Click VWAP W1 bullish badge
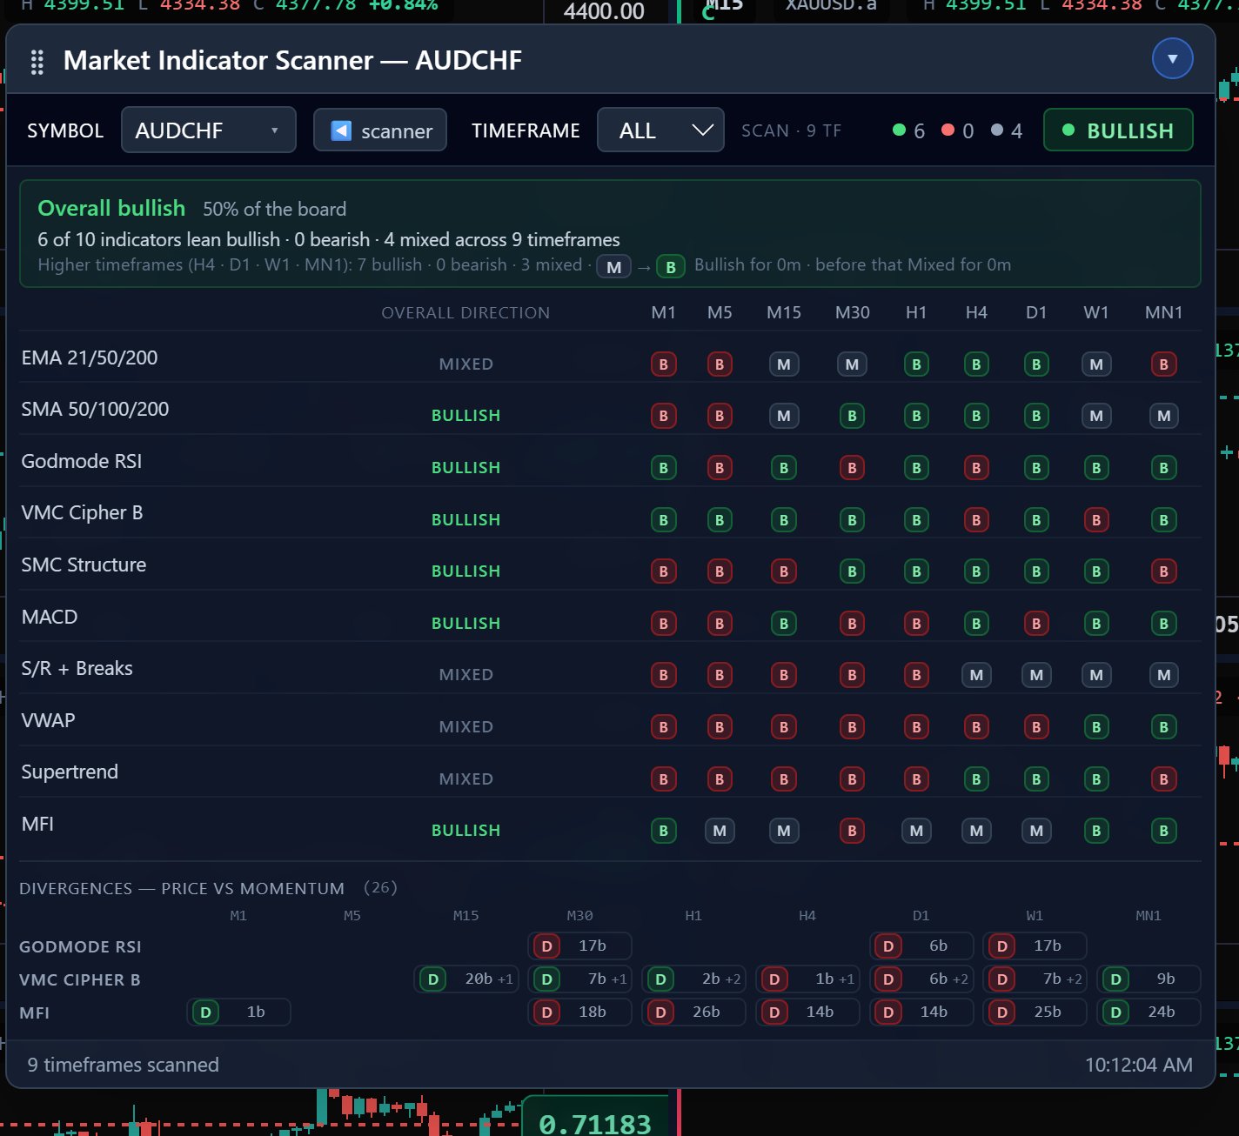The height and width of the screenshot is (1136, 1239). pyautogui.click(x=1096, y=727)
